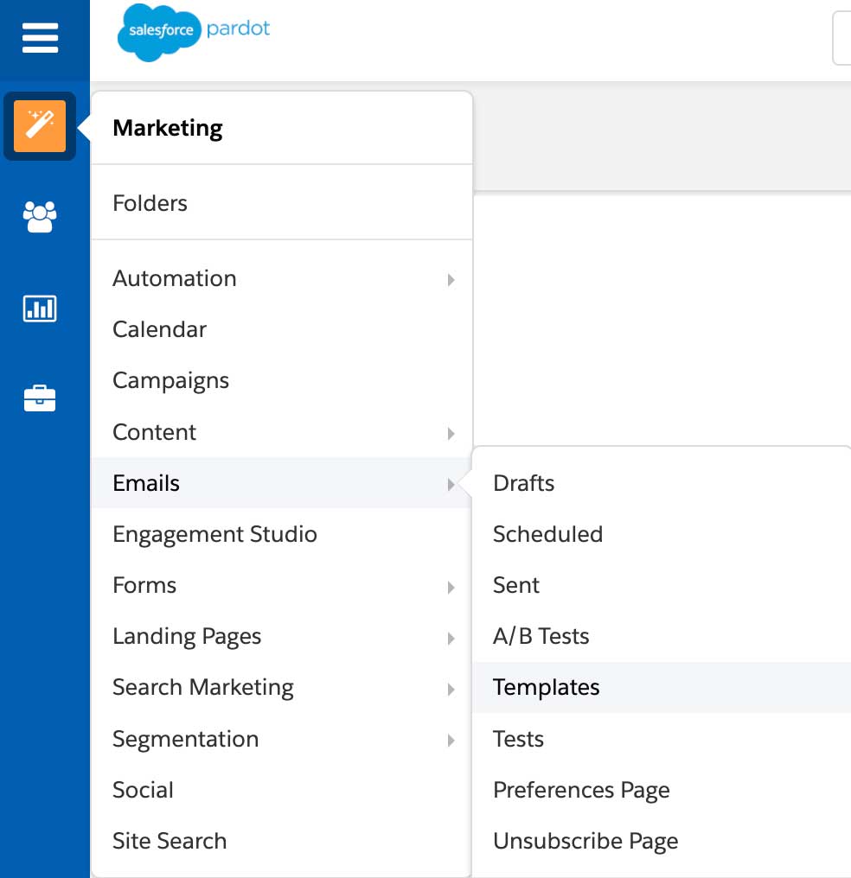Select the Marketing magic wand icon

[x=40, y=126]
